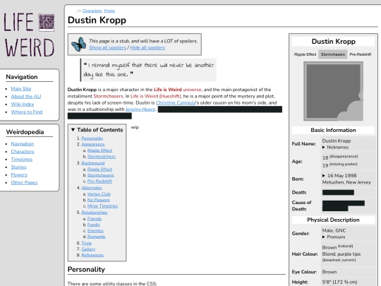Click Hide all spoilers
This screenshot has width=381, height=286.
pyautogui.click(x=147, y=48)
